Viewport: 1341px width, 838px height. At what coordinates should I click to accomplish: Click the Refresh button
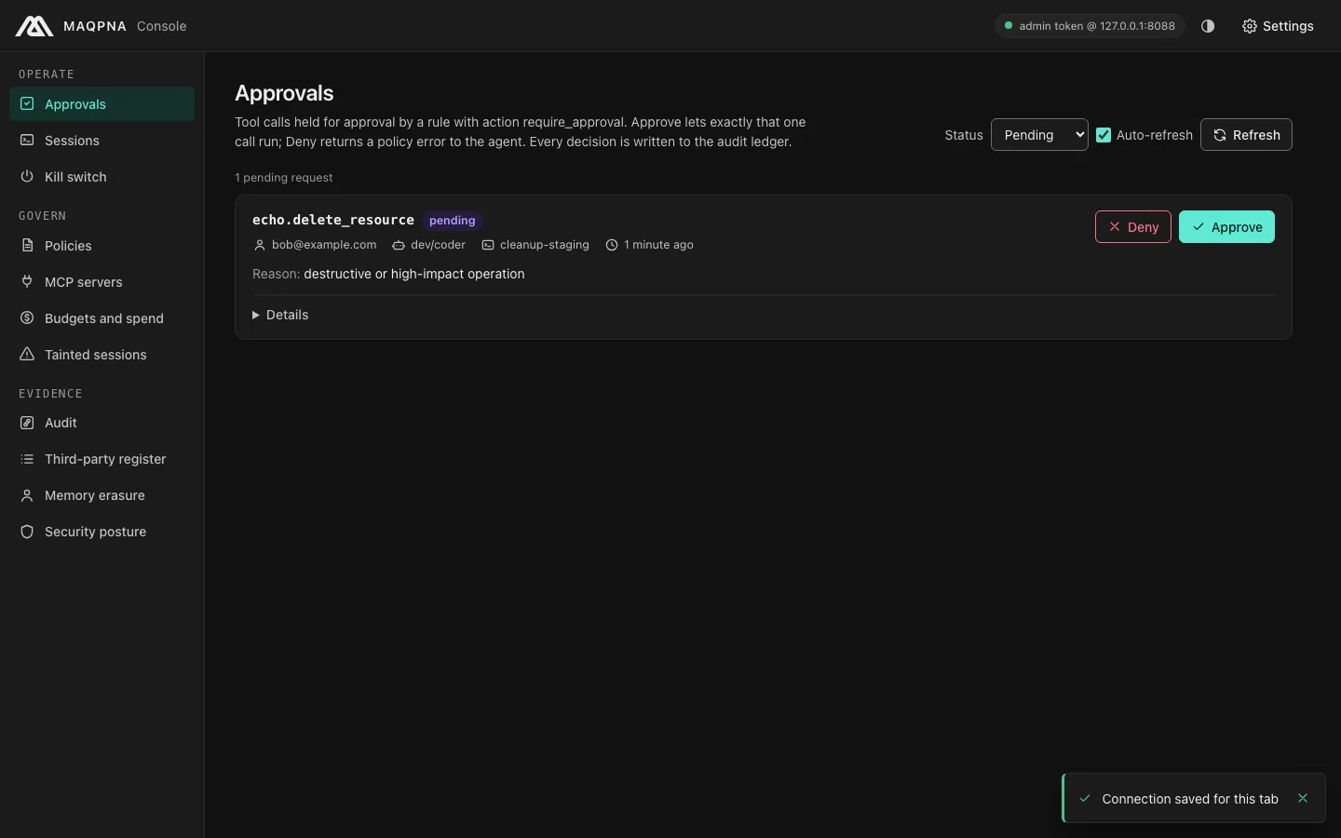coord(1246,135)
